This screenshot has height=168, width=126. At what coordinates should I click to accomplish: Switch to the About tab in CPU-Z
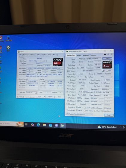55,55
